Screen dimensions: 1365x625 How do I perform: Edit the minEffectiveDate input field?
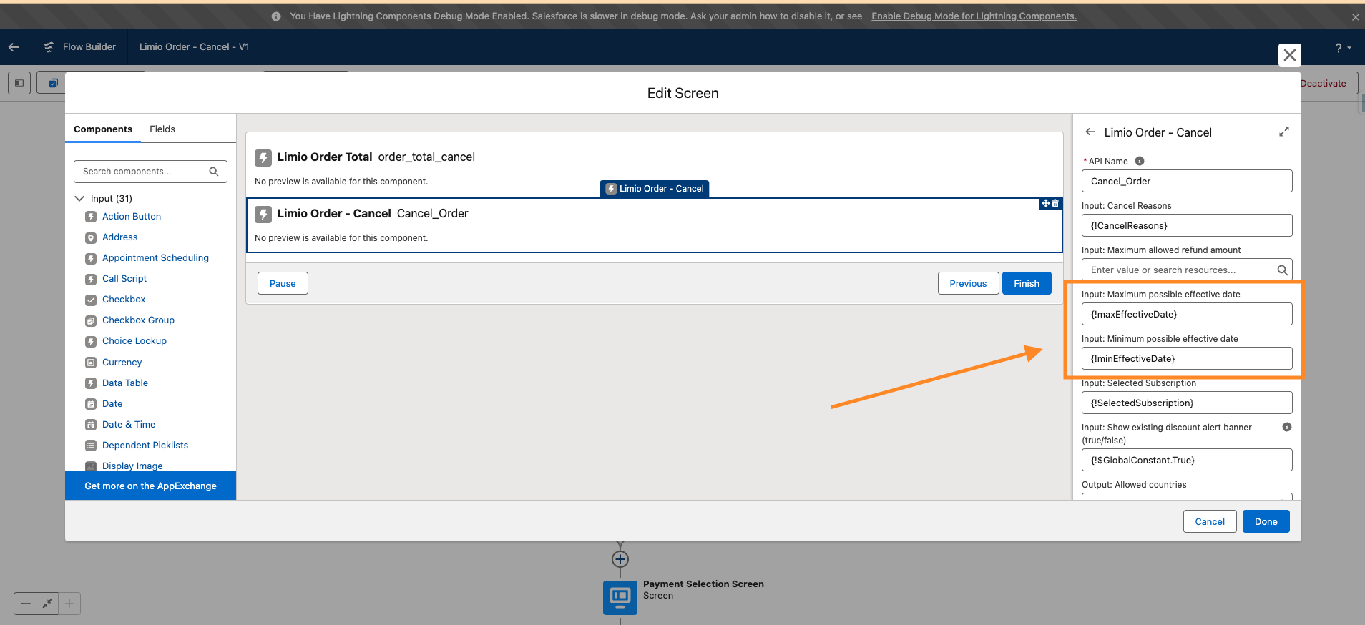pos(1187,358)
